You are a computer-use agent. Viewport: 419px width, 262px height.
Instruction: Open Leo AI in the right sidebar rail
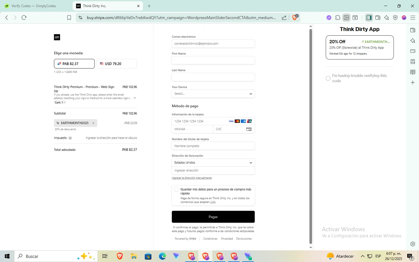(413, 41)
